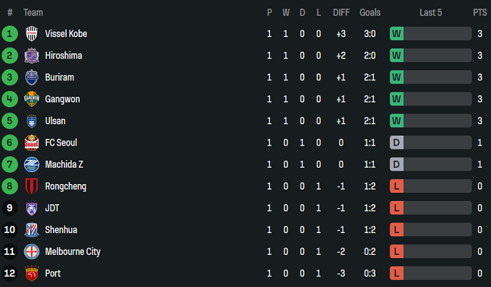This screenshot has width=491, height=287.
Task: Click Rongcheng's L result badge
Action: click(x=397, y=187)
